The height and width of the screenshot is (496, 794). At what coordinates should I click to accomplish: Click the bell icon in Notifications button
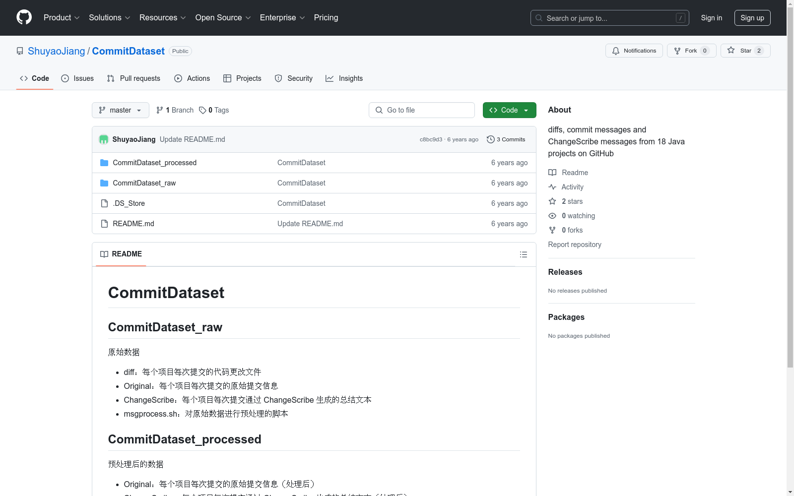[616, 51]
